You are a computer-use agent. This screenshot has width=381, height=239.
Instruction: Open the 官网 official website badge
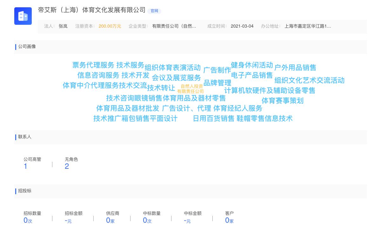154,11
